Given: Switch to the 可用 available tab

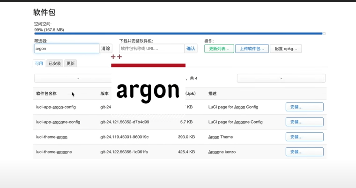Looking at the screenshot, I should click(39, 63).
